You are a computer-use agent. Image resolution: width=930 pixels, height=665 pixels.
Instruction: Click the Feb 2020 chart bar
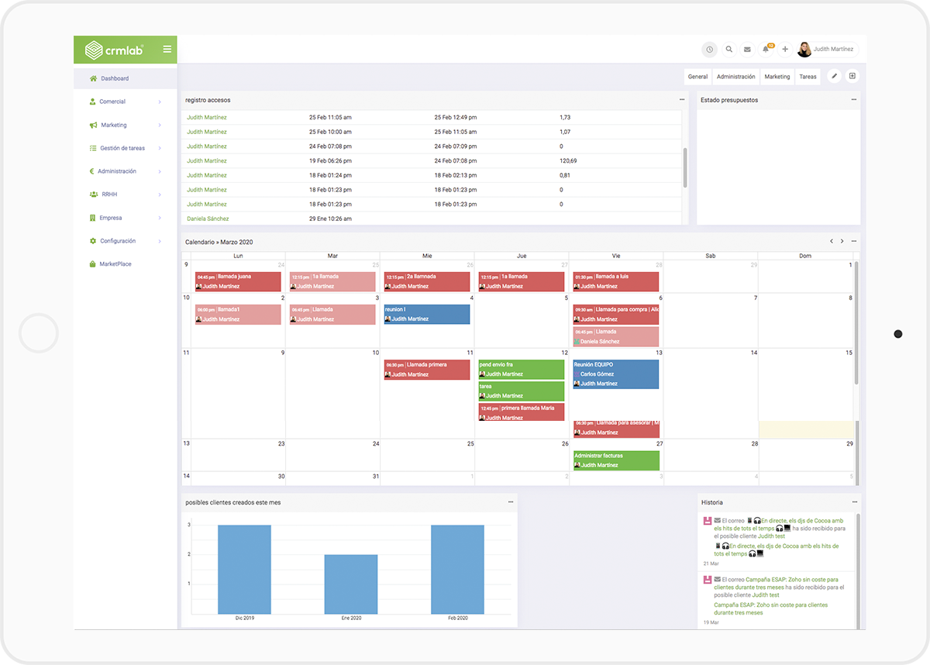457,570
